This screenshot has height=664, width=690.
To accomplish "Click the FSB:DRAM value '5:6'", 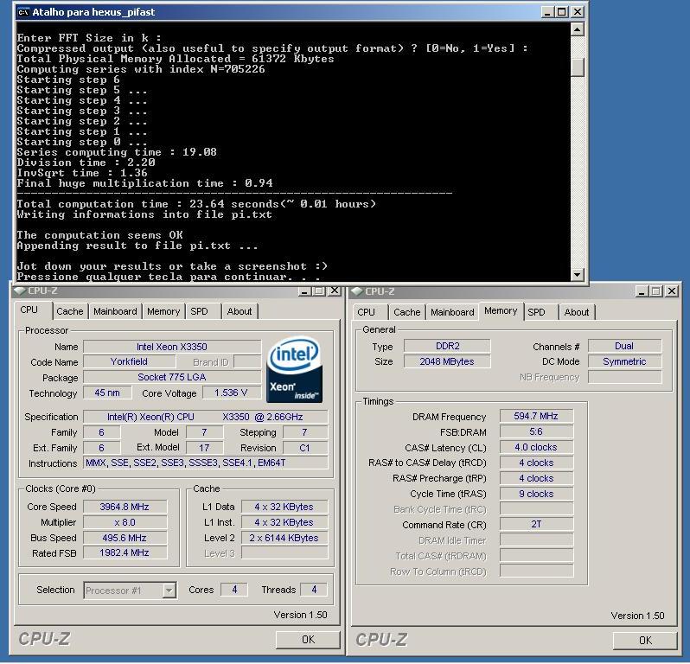I will pyautogui.click(x=536, y=431).
